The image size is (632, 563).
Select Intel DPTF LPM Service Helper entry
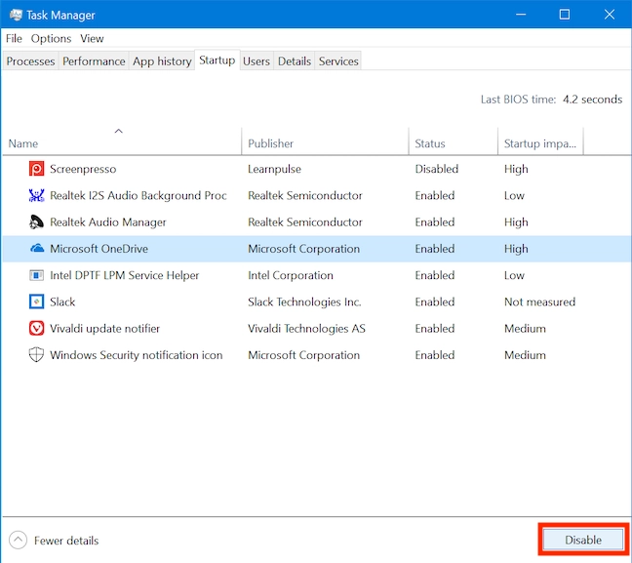pos(124,275)
